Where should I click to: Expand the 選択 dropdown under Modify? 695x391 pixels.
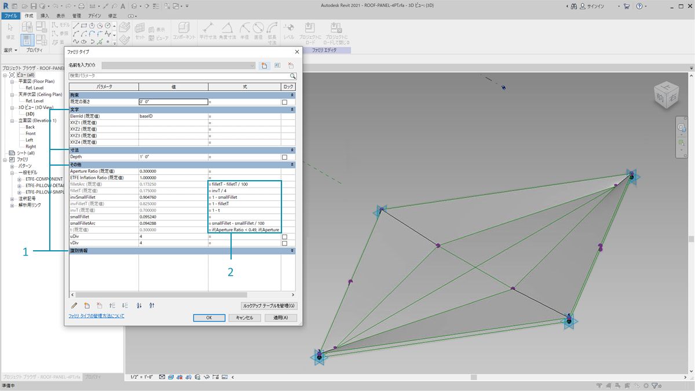(x=10, y=50)
